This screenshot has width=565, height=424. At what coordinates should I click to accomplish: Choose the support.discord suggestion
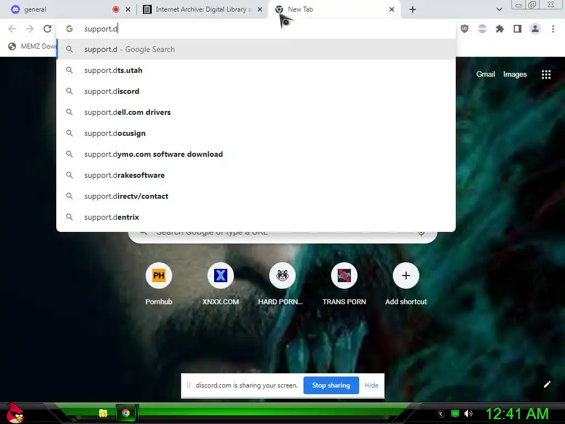click(256, 91)
